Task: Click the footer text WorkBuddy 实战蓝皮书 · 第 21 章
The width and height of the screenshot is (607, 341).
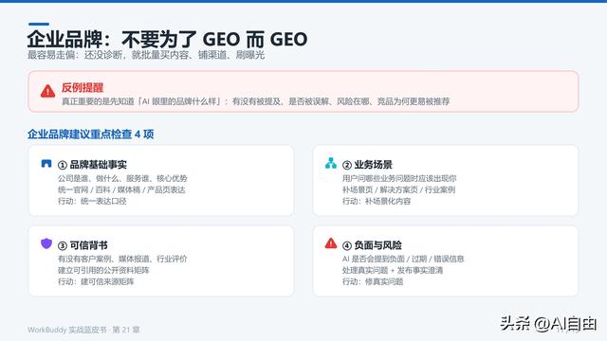Action: pyautogui.click(x=83, y=330)
